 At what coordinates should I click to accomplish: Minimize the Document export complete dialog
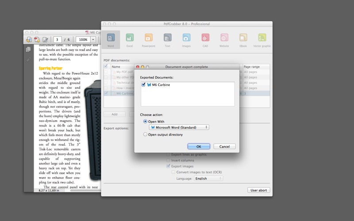pos(142,67)
